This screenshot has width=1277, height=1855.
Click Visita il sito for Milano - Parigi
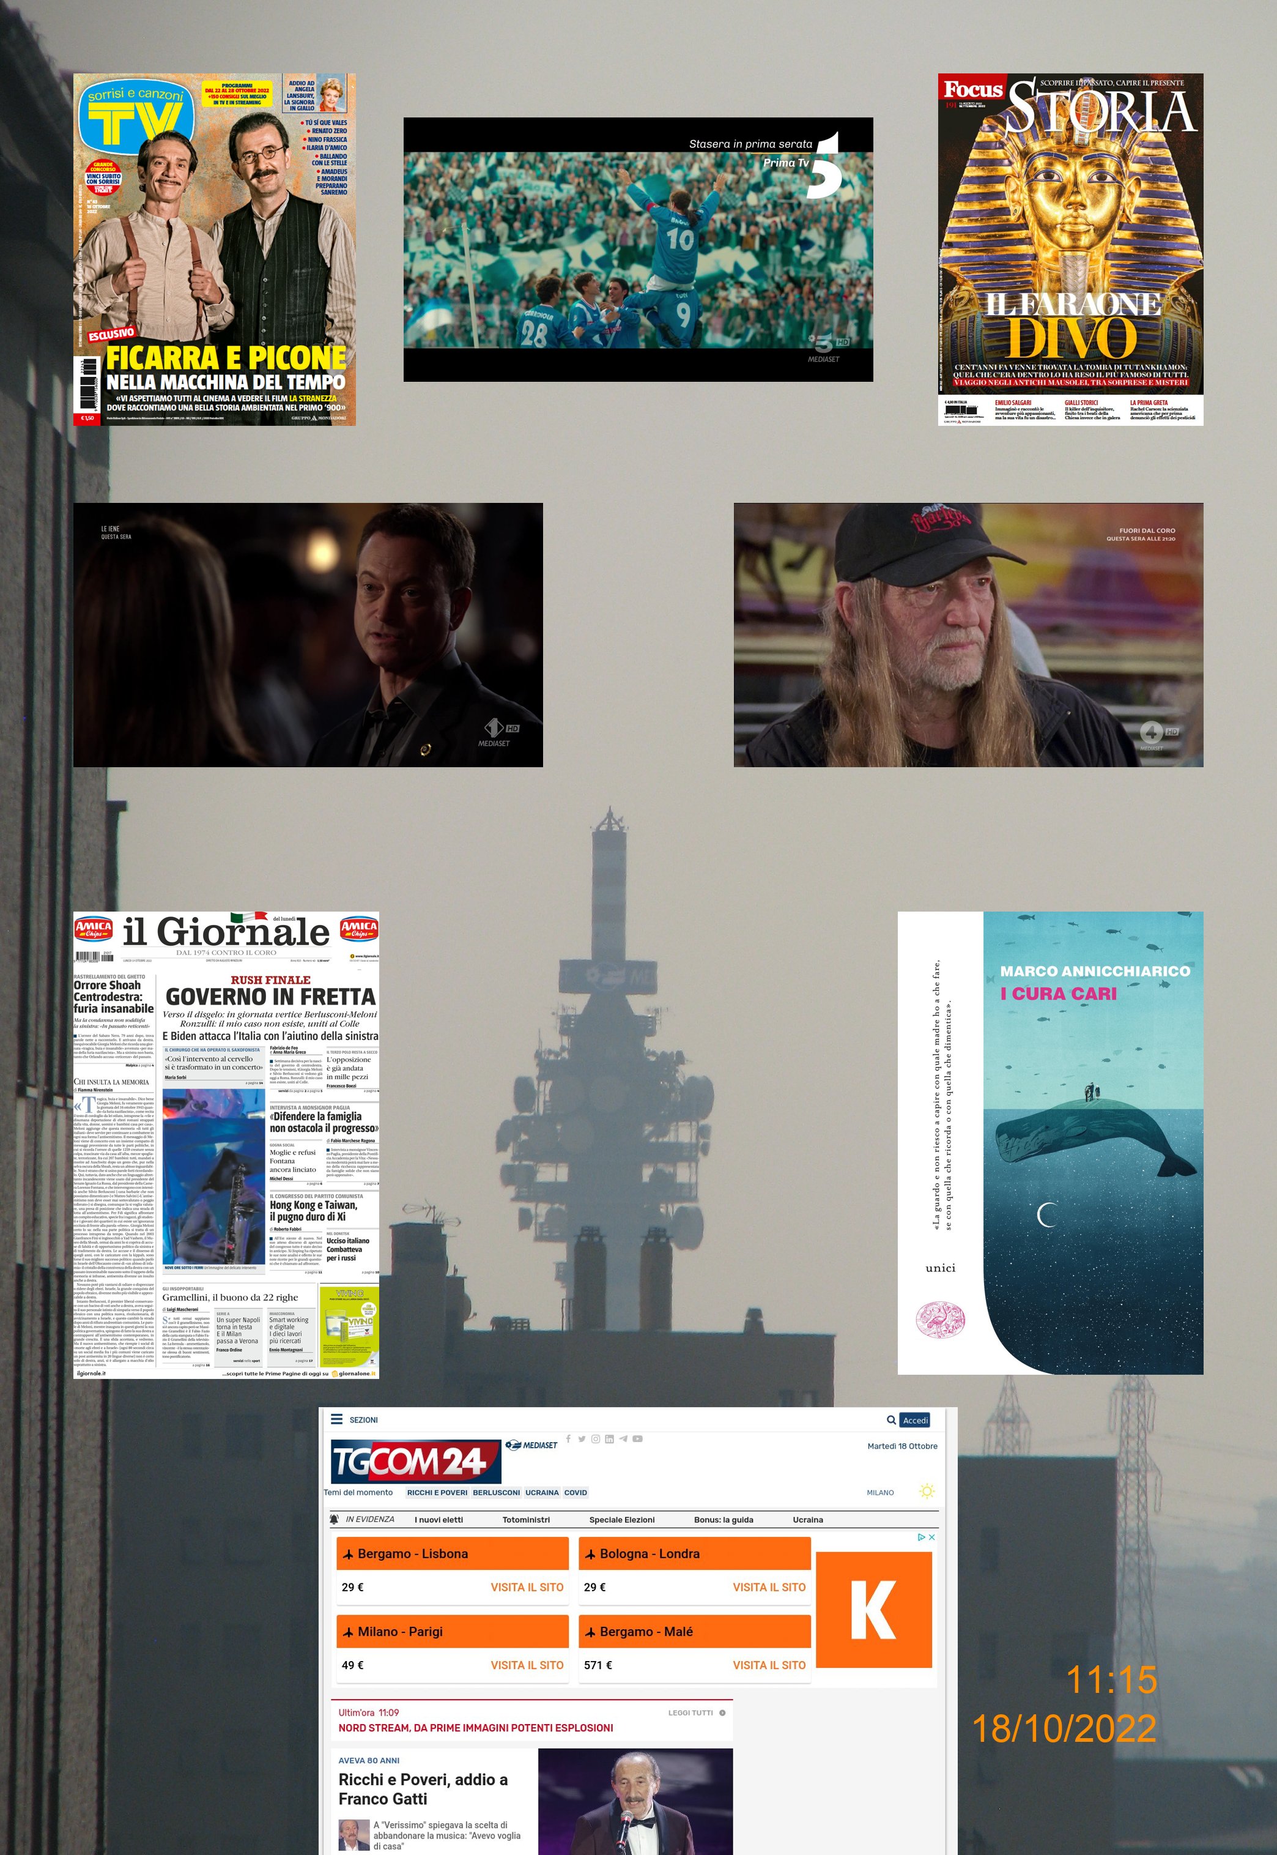pyautogui.click(x=527, y=1665)
